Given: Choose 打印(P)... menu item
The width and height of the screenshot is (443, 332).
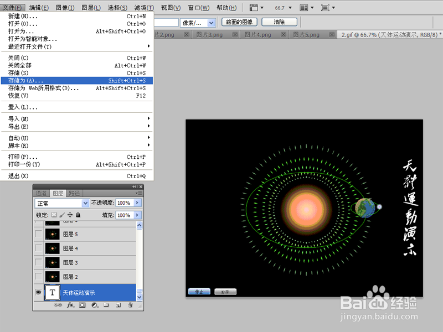Looking at the screenshot, I should 77,157.
